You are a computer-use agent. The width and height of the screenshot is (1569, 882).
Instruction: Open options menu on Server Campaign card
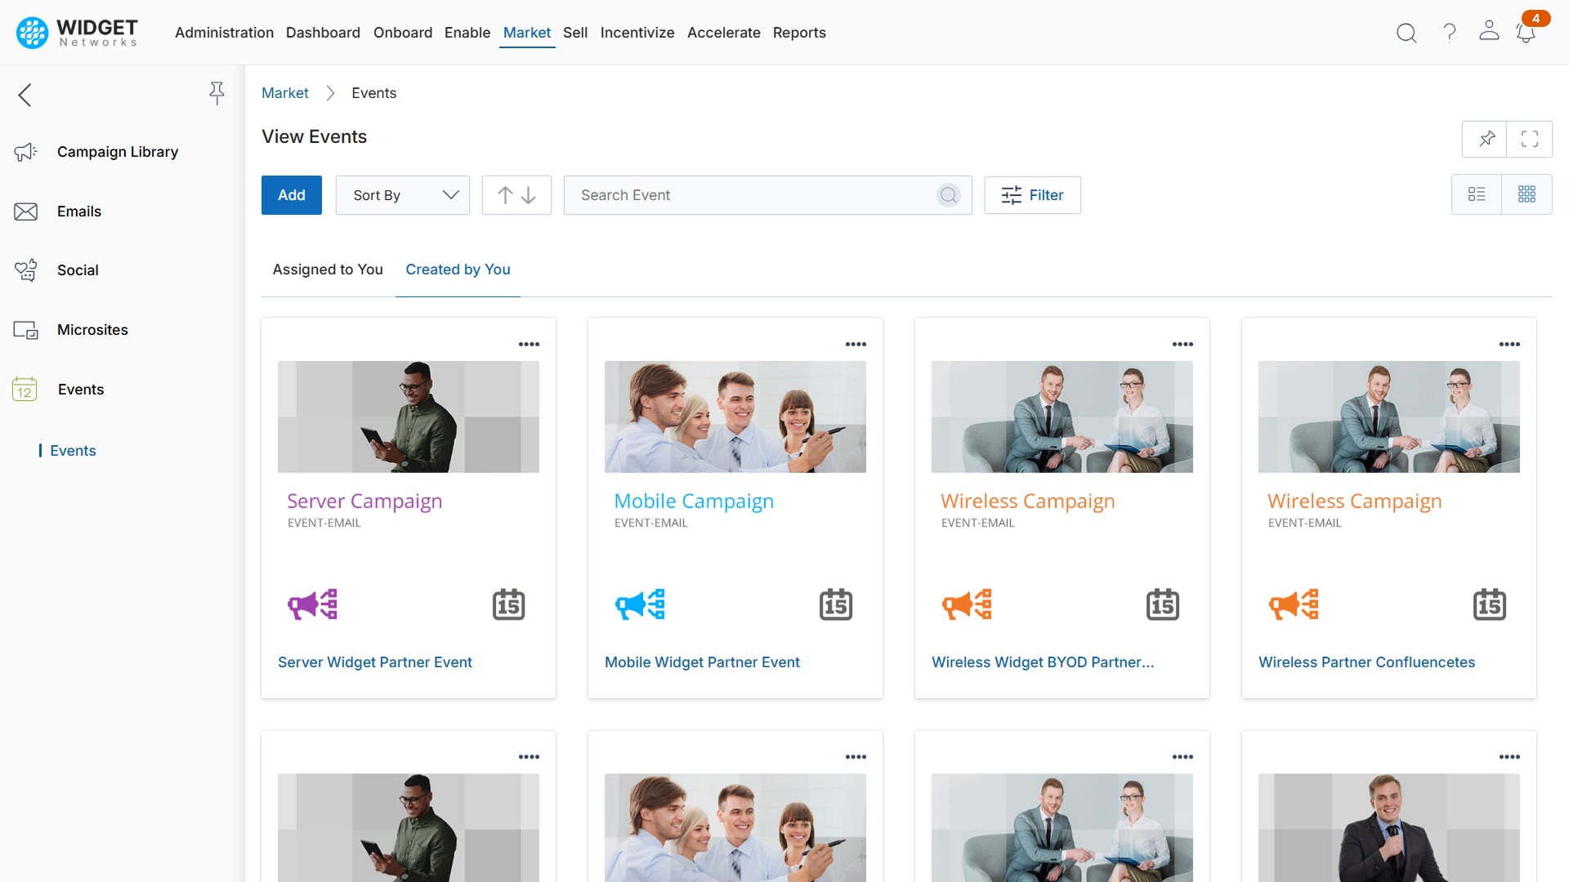pos(529,344)
